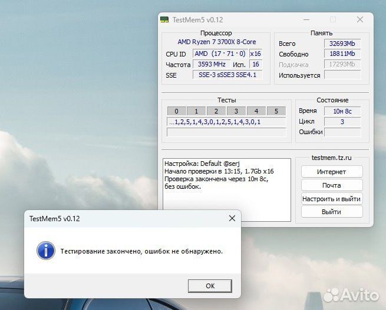The image size is (386, 310).
Task: Select test box number 3
Action: pos(236,111)
